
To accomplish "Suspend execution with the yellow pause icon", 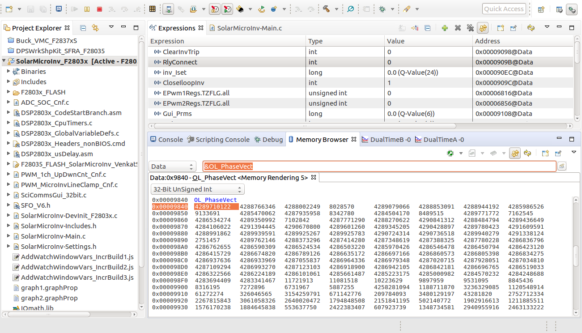I will [87, 9].
